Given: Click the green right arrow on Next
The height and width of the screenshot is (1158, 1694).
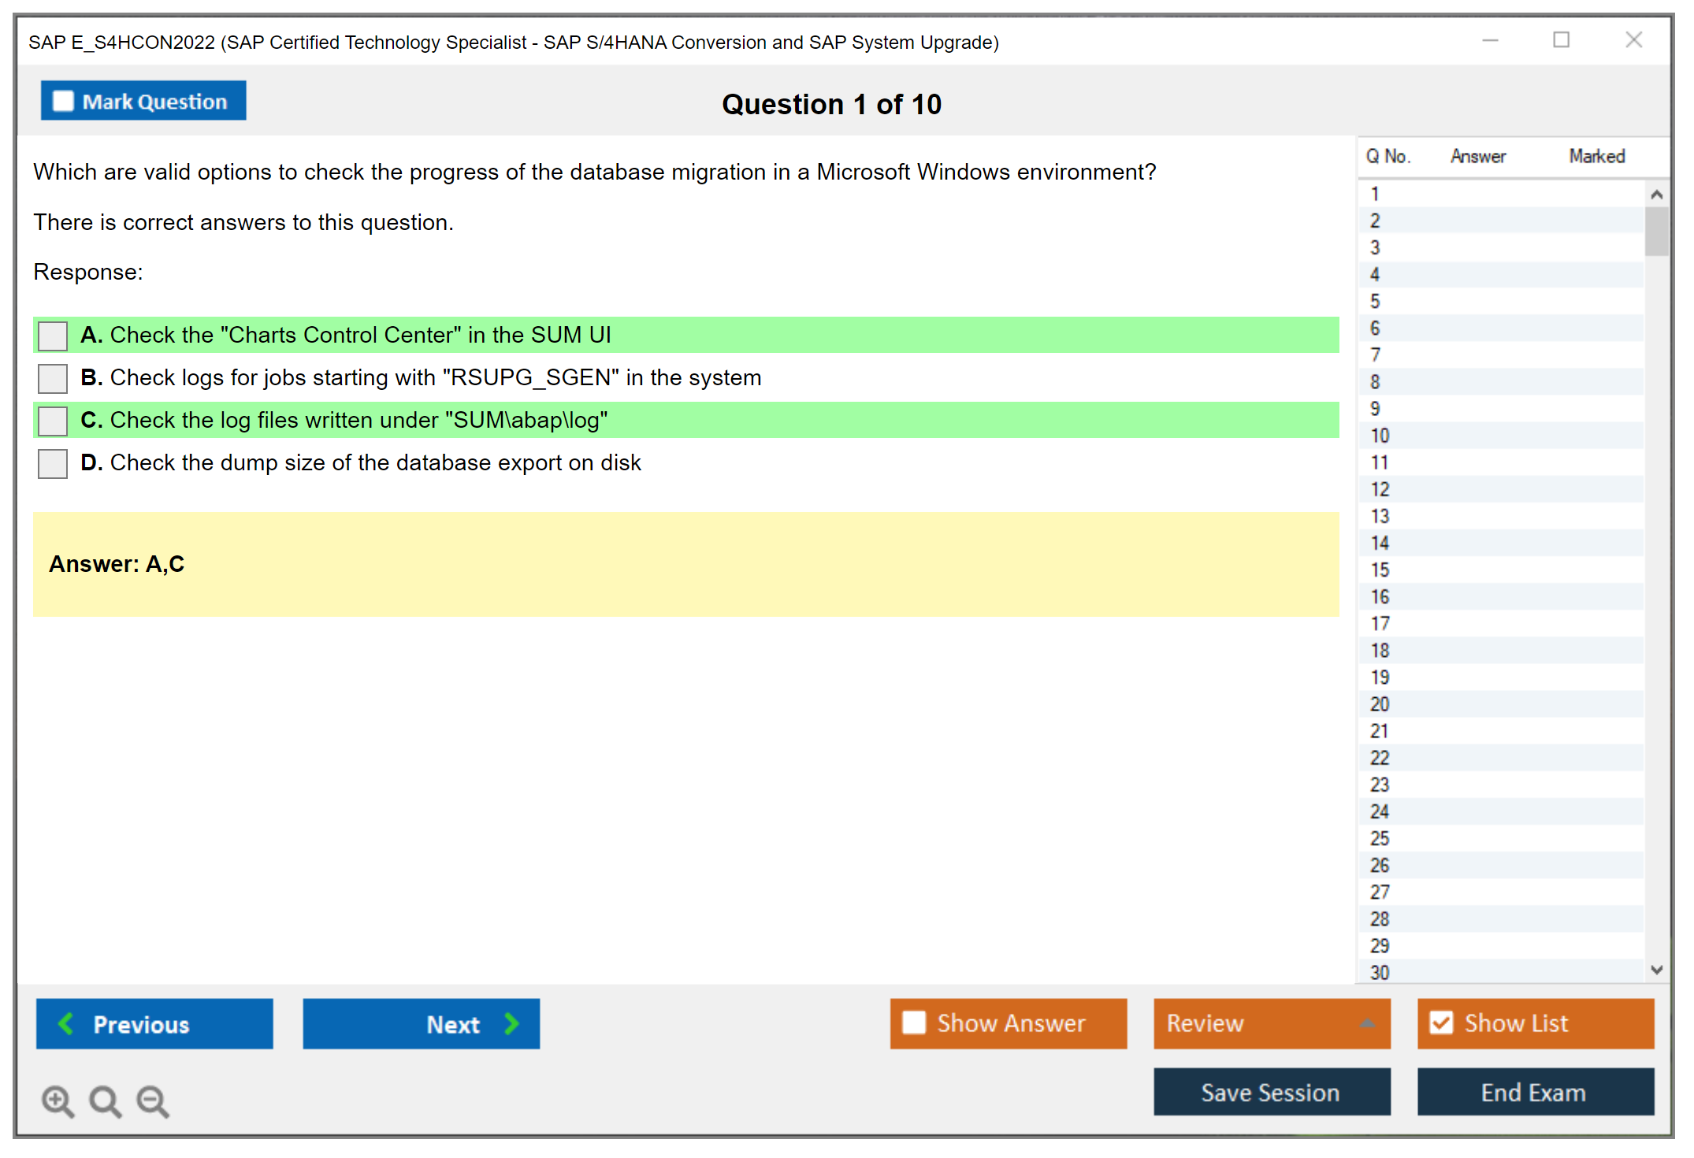Looking at the screenshot, I should pyautogui.click(x=511, y=1023).
